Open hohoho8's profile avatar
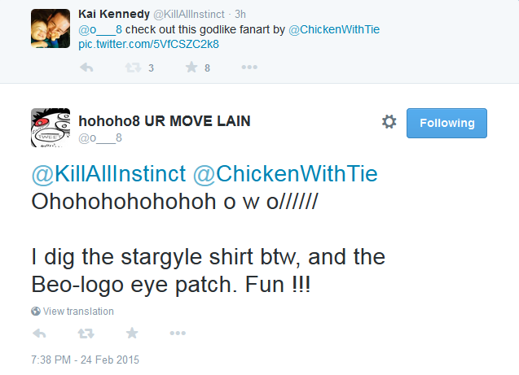The height and width of the screenshot is (375, 519). click(x=51, y=128)
